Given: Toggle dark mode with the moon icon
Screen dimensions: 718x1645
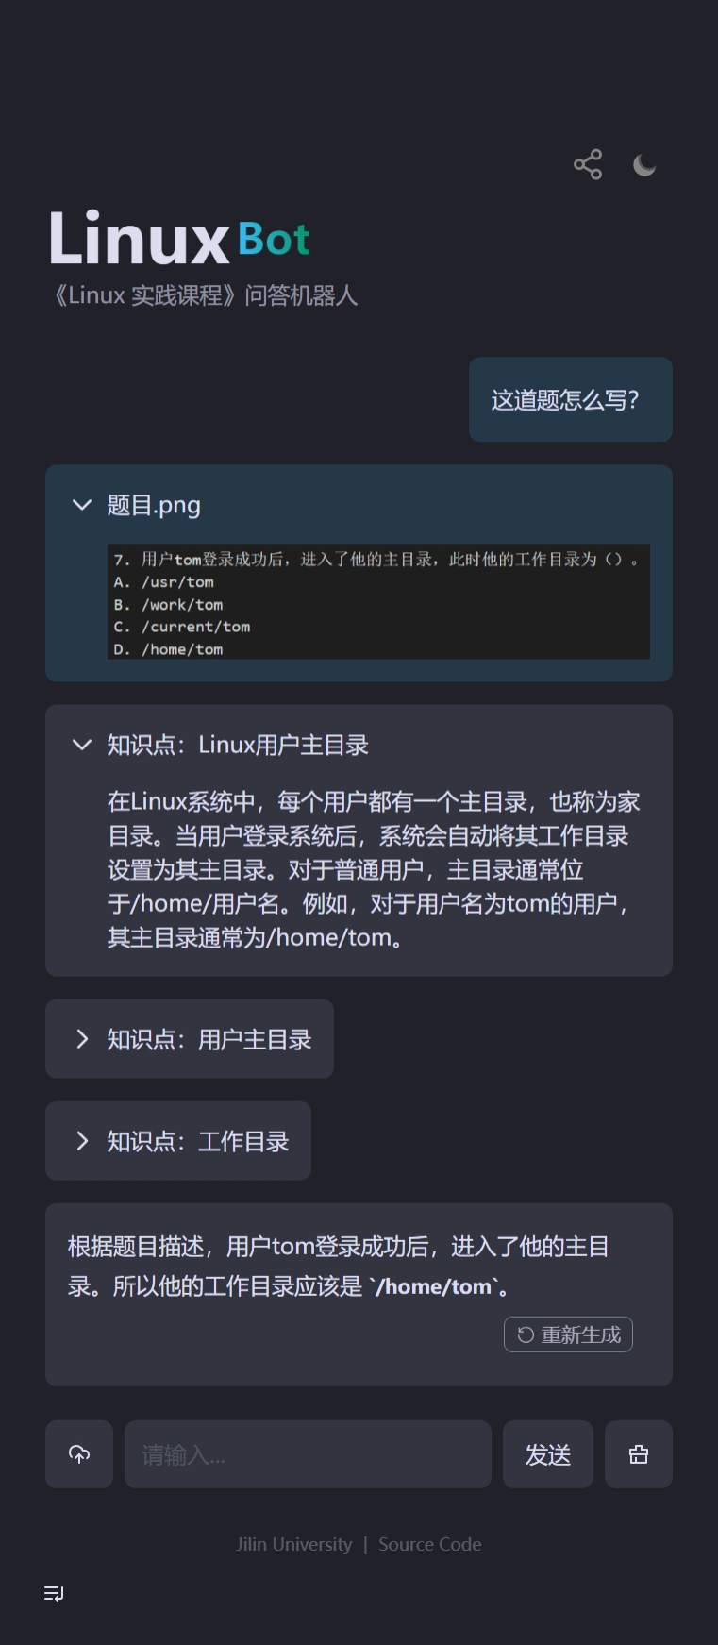Looking at the screenshot, I should click(643, 163).
